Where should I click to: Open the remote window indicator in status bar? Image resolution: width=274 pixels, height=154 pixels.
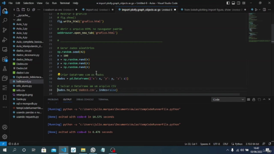pyautogui.click(x=3, y=144)
